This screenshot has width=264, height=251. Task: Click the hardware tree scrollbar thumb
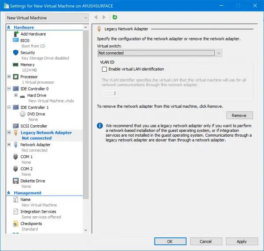(x=85, y=114)
